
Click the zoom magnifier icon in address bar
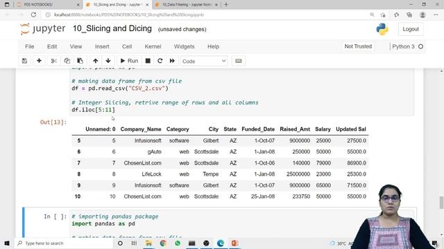[x=372, y=15]
